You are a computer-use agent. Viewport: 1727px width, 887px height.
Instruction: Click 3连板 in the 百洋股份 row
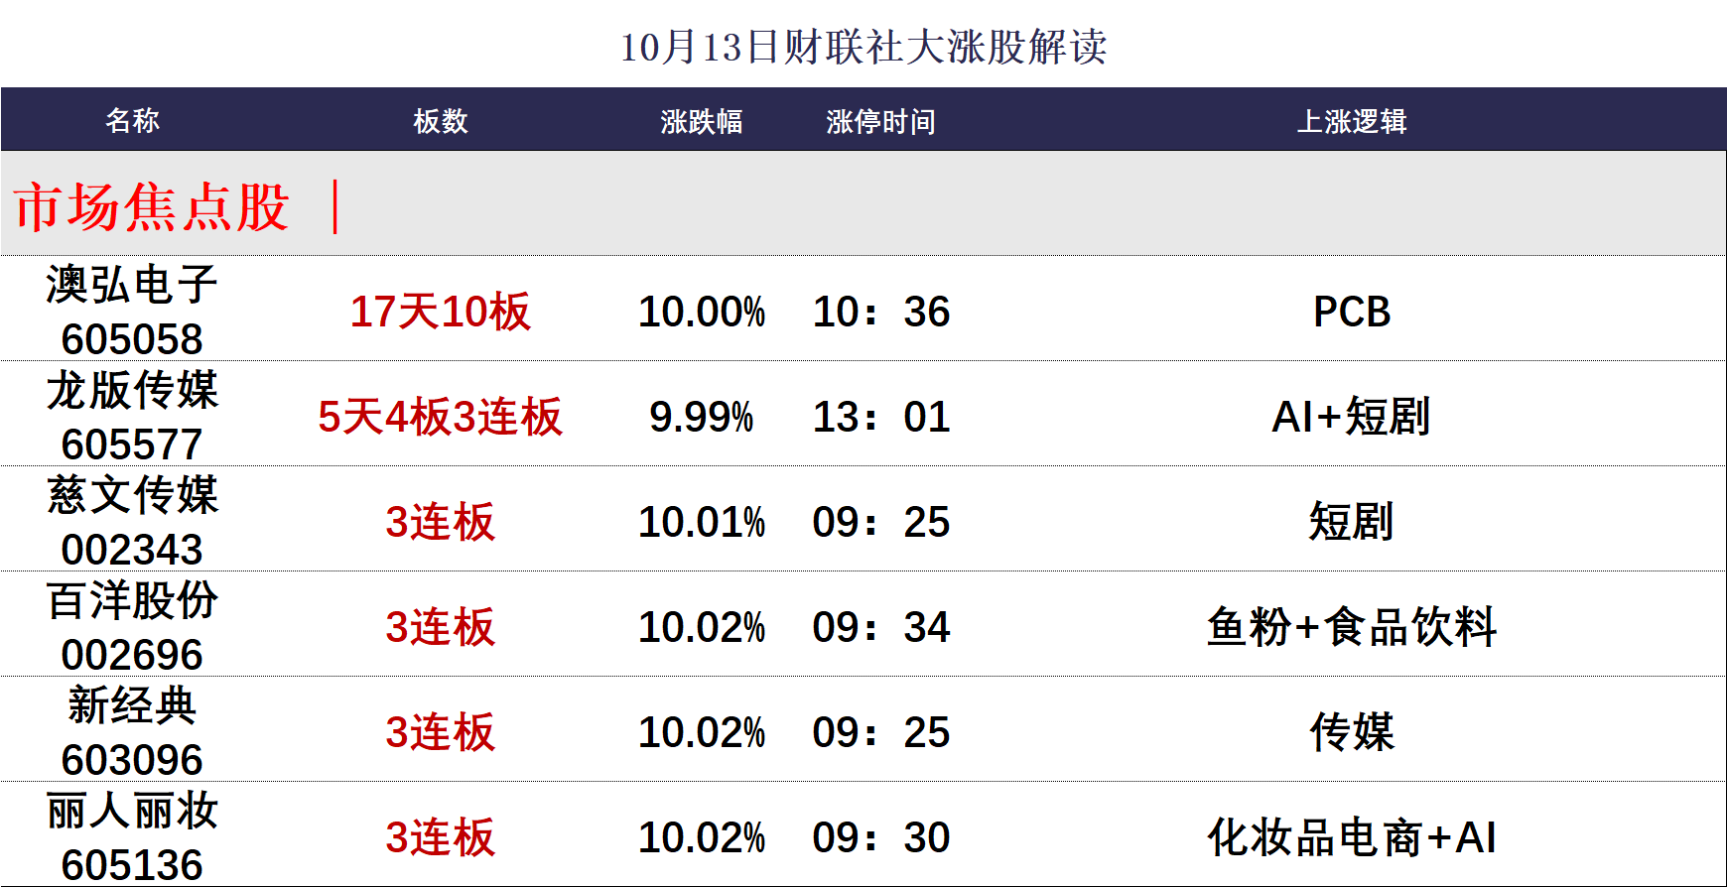(x=441, y=627)
